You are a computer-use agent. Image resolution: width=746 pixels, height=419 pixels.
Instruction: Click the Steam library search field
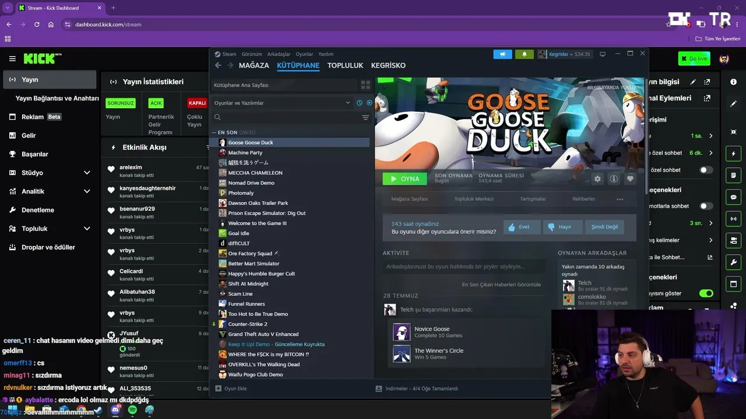[x=286, y=118]
